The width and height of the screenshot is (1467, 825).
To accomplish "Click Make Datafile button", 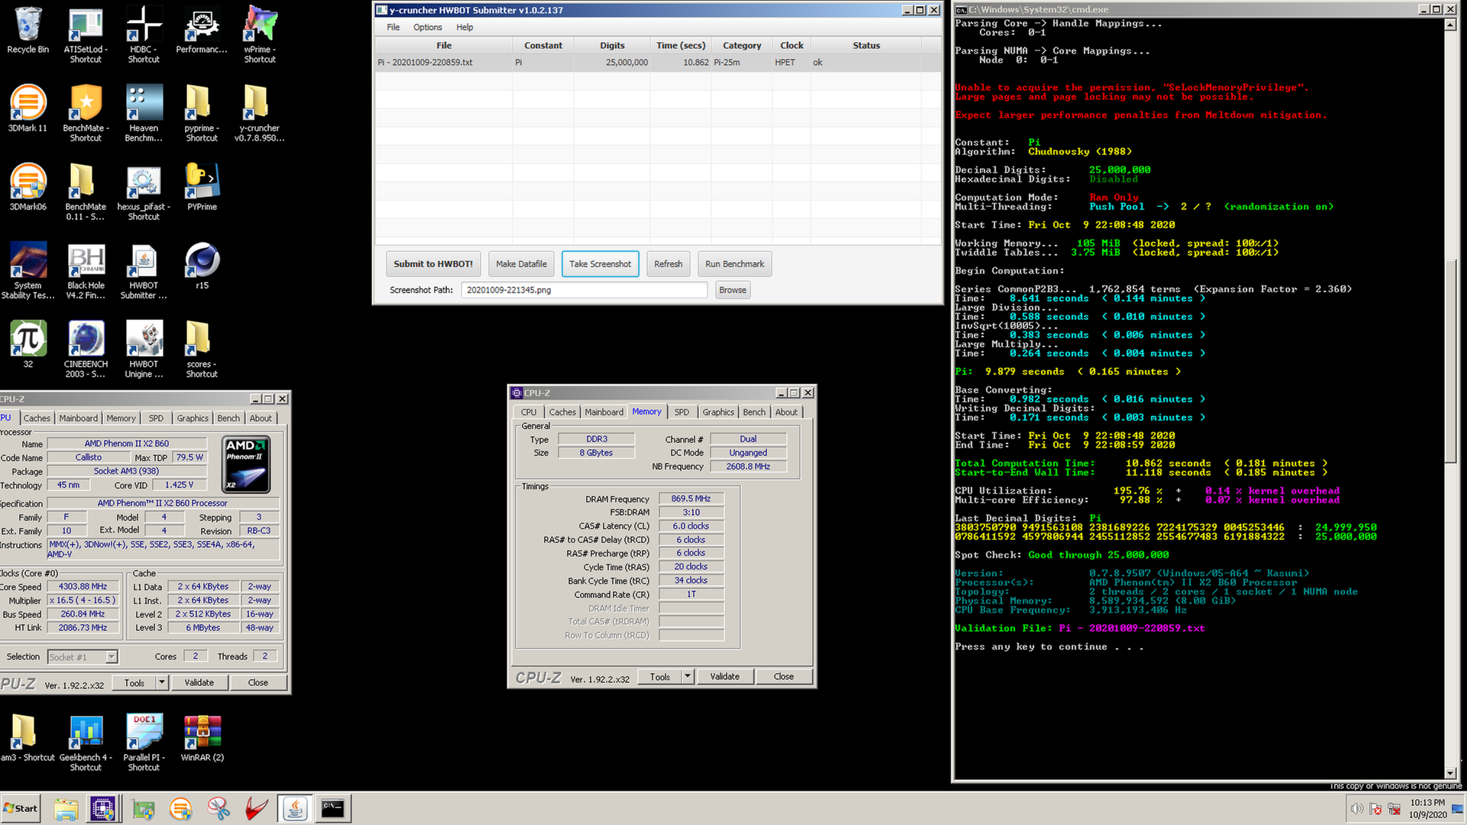I will (522, 264).
